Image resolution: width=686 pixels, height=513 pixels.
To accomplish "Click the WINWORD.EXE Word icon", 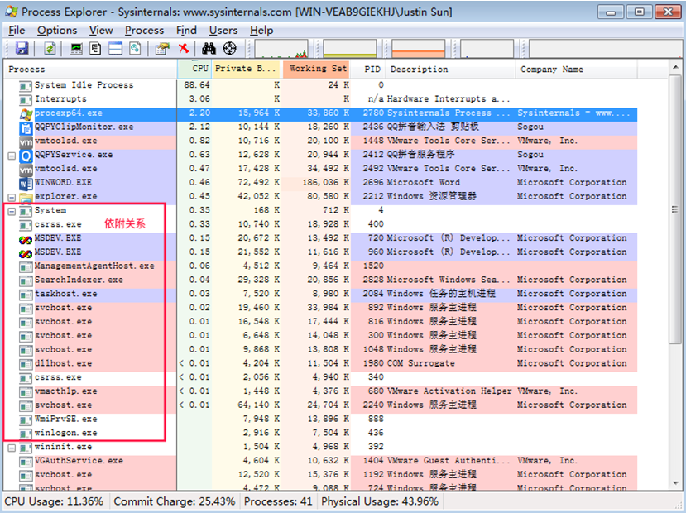I will click(x=26, y=183).
